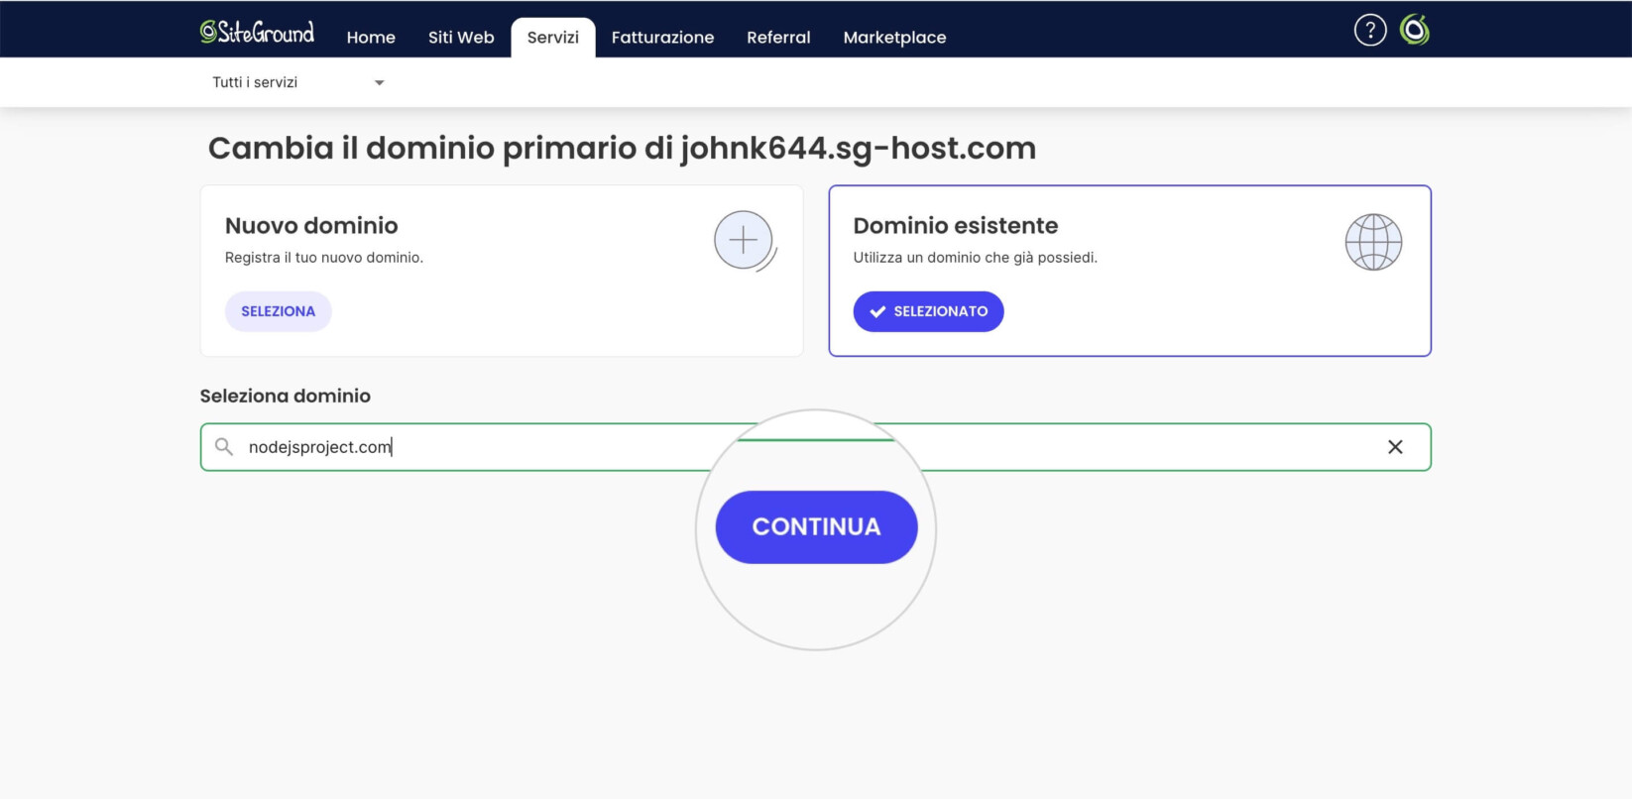
Task: Click the 'Nuovo dominio' card heading
Action: 311,226
